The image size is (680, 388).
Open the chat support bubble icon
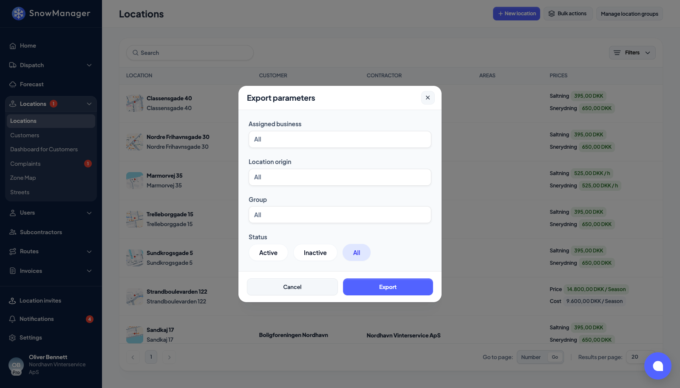pyautogui.click(x=658, y=366)
